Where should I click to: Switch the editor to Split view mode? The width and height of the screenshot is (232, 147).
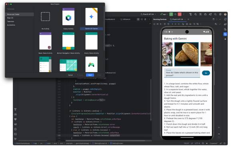[x=142, y=19]
